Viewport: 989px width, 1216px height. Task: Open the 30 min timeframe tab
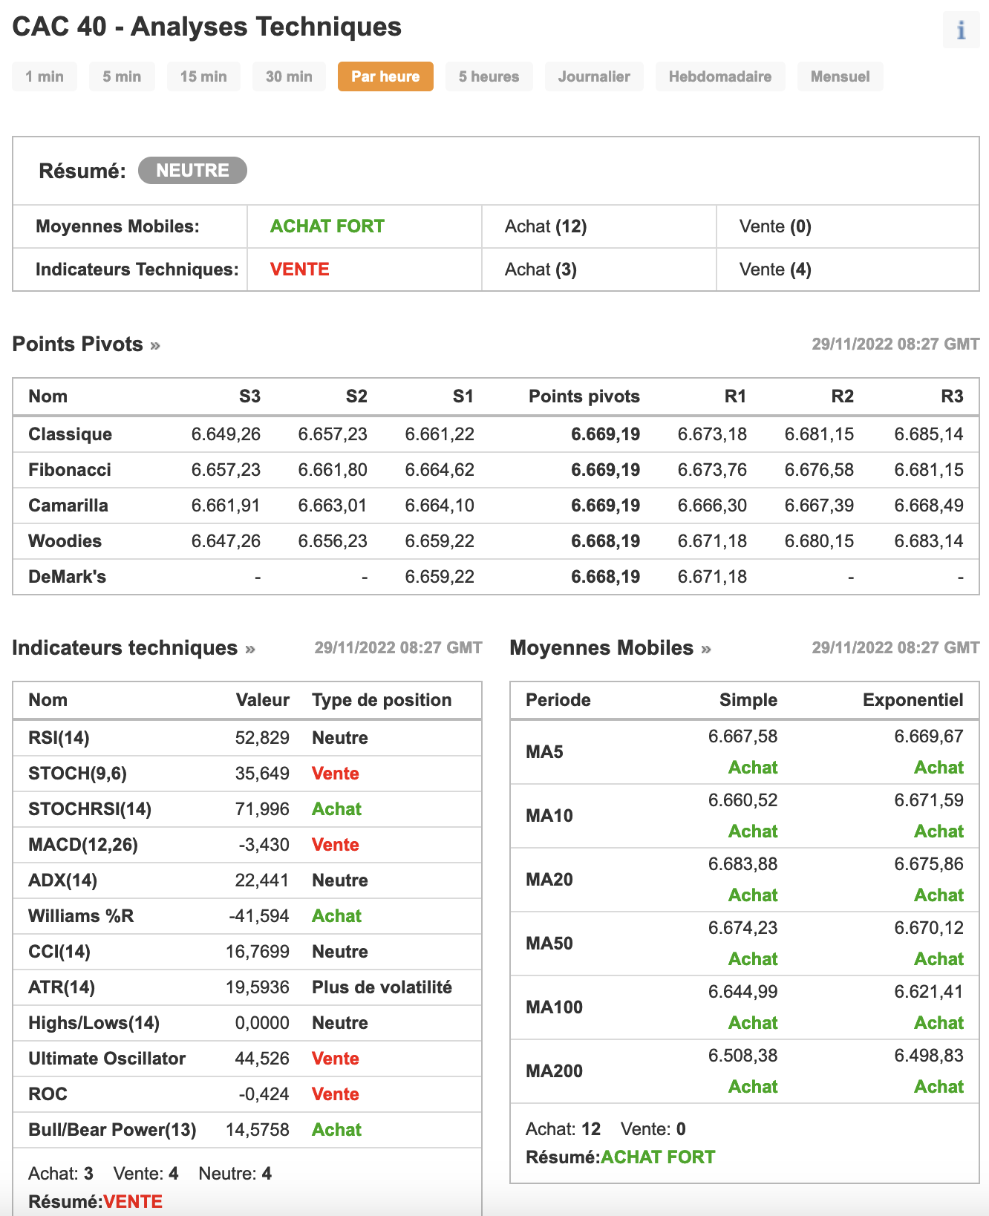[x=289, y=76]
